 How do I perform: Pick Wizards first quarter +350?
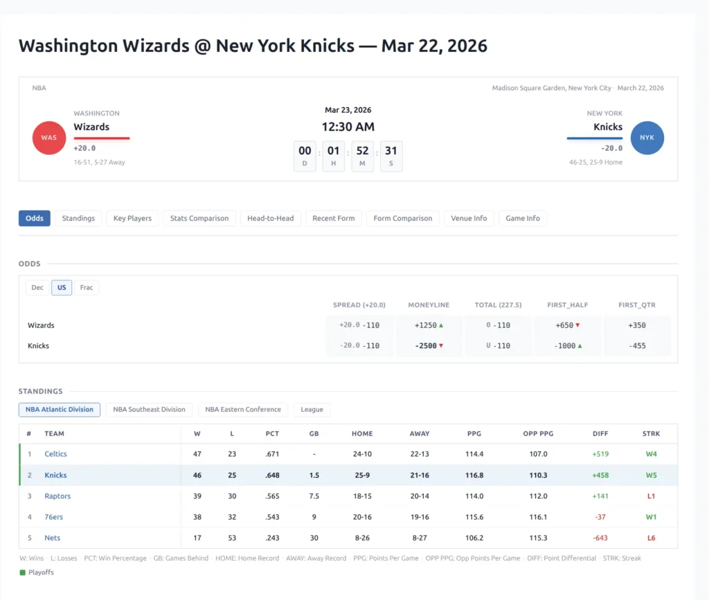point(637,325)
